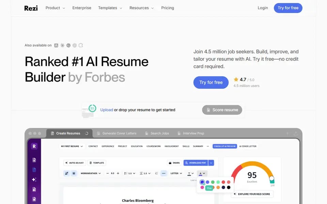
Task: Go to the Education section
Action: click(137, 146)
